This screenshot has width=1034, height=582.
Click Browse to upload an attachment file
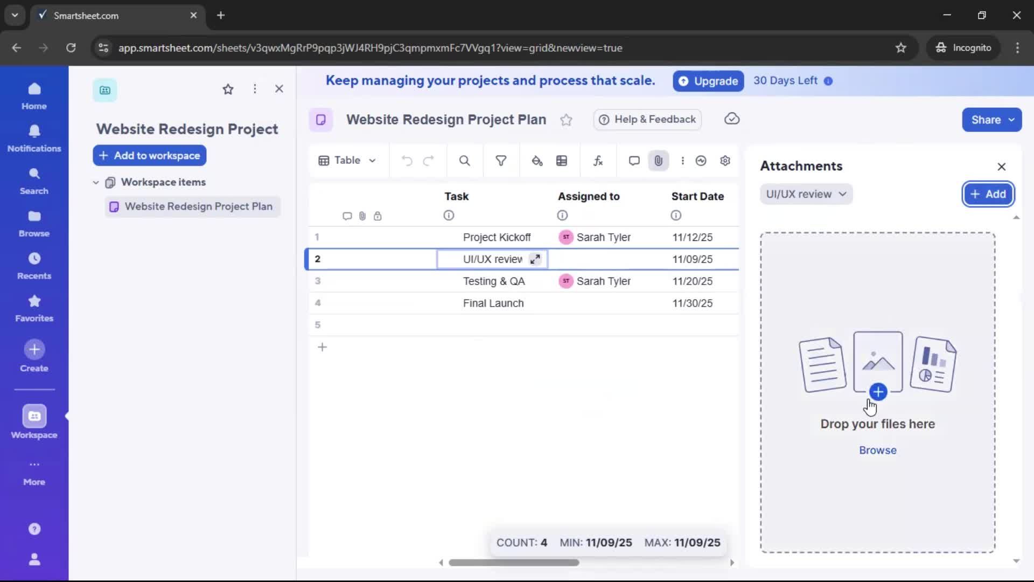click(877, 450)
